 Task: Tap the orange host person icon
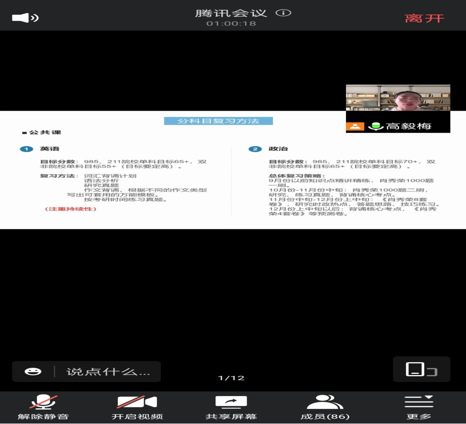click(355, 126)
